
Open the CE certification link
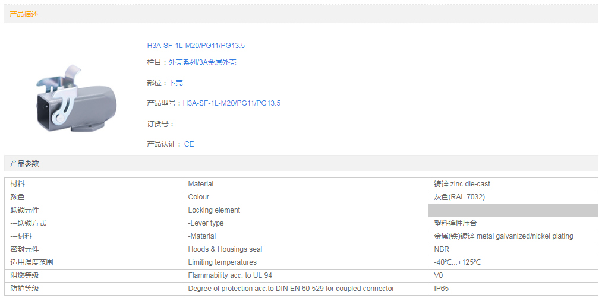coord(189,144)
